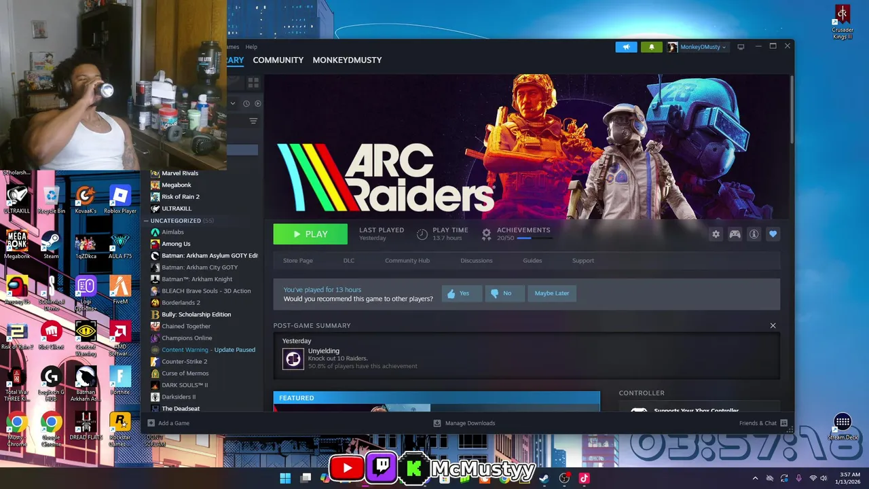
Task: Go to the Community section
Action: [278, 60]
